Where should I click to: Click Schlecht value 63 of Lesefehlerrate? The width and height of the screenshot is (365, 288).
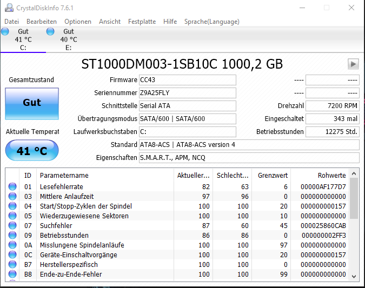tap(244, 187)
